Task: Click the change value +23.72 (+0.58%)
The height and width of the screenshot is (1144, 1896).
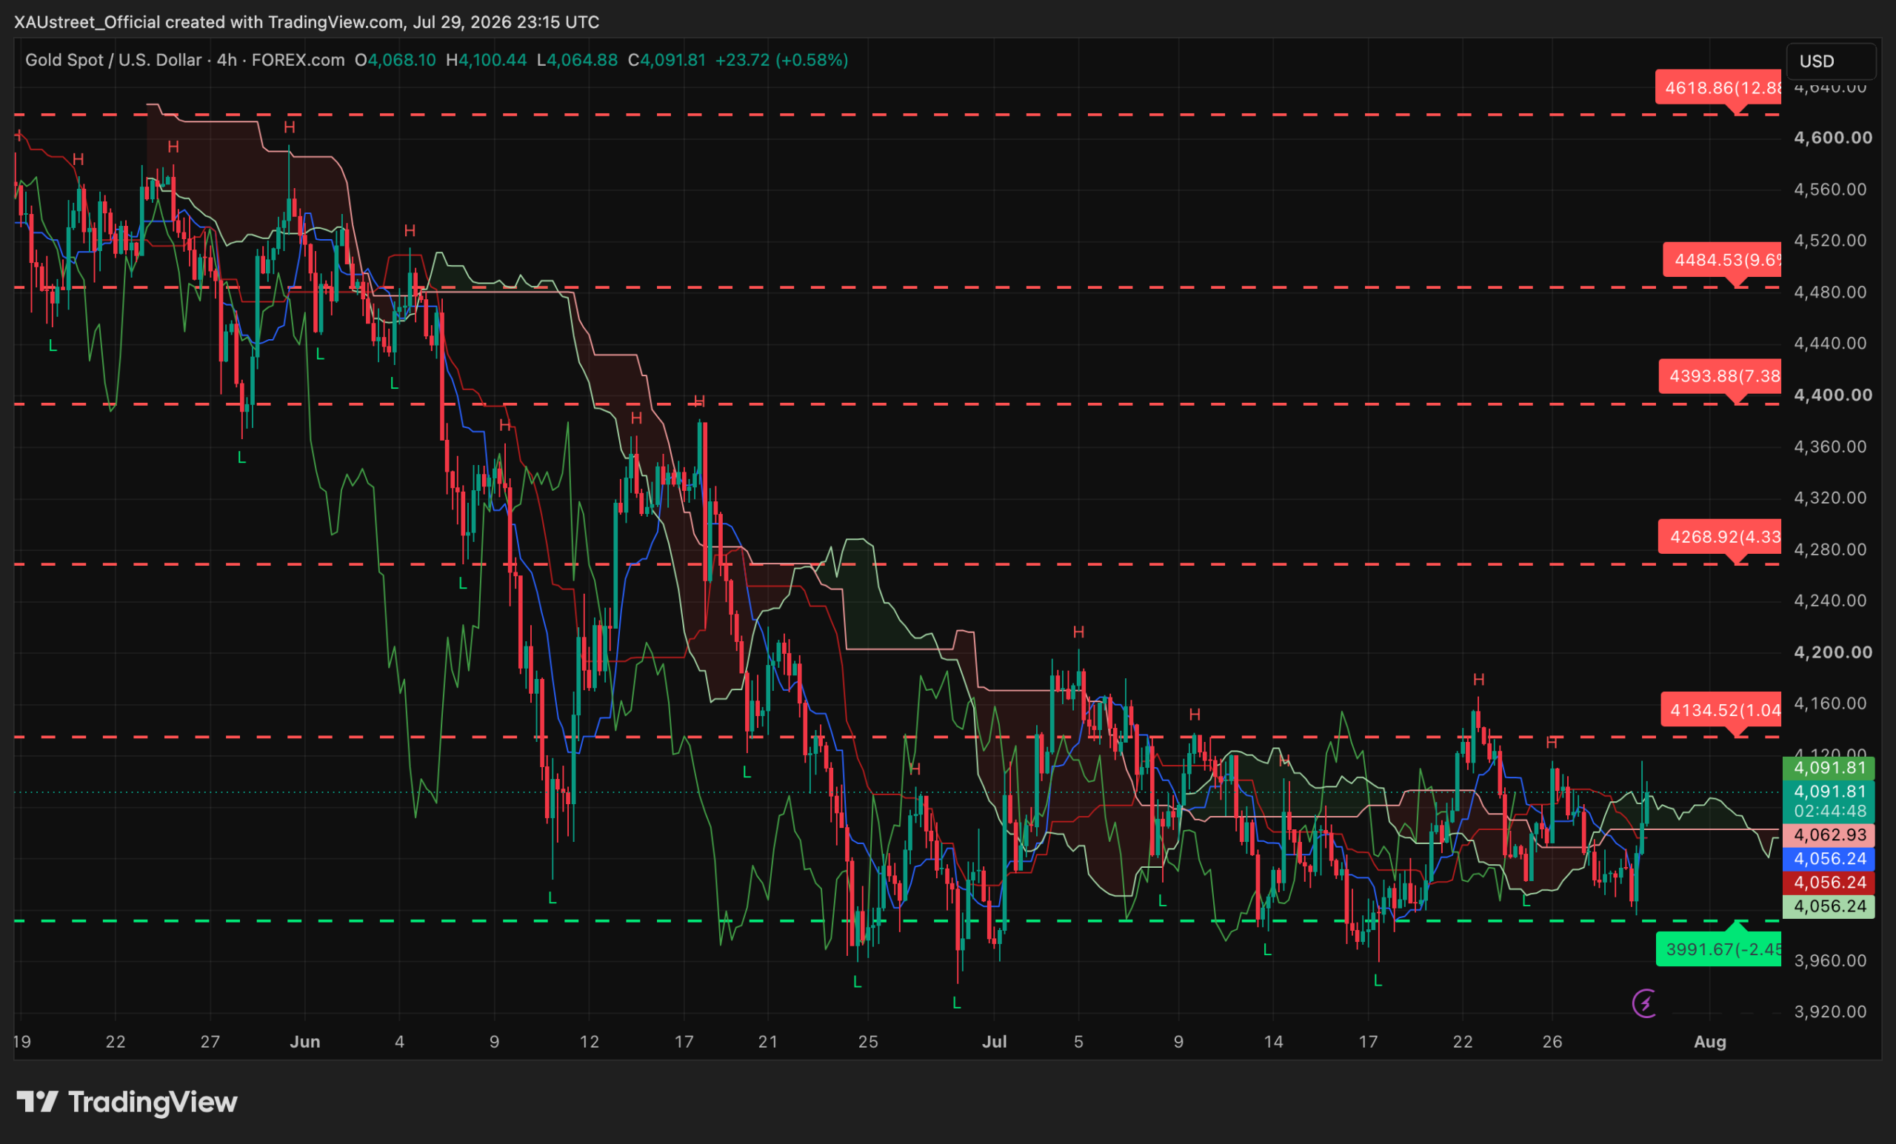Action: coord(781,60)
